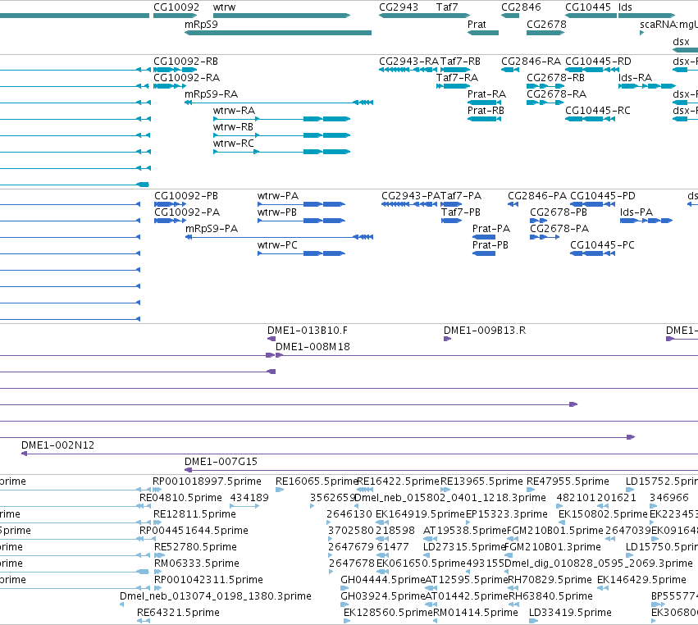Select protein wtrw-PC
Screen dimensions: 698x625
277,246
